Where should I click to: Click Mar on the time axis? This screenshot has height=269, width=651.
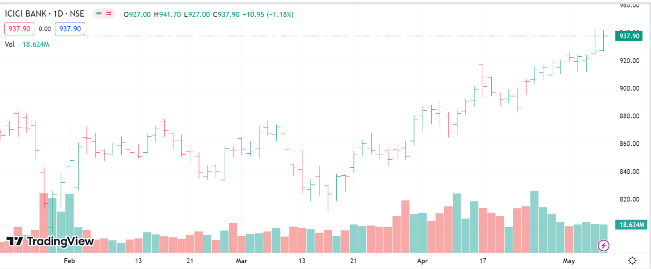click(x=242, y=261)
